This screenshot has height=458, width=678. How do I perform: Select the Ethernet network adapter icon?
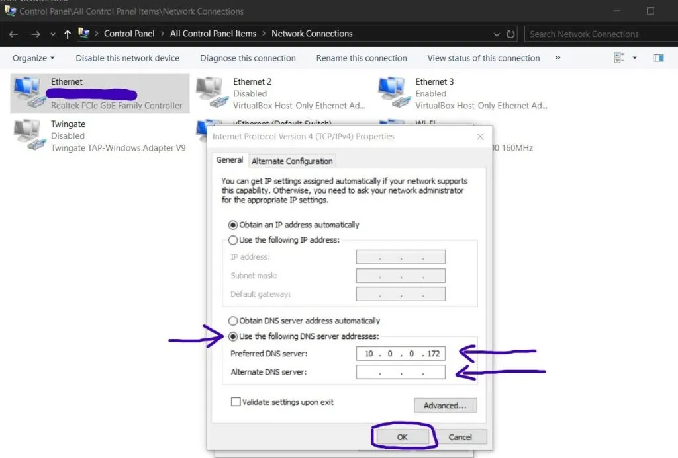(x=28, y=93)
